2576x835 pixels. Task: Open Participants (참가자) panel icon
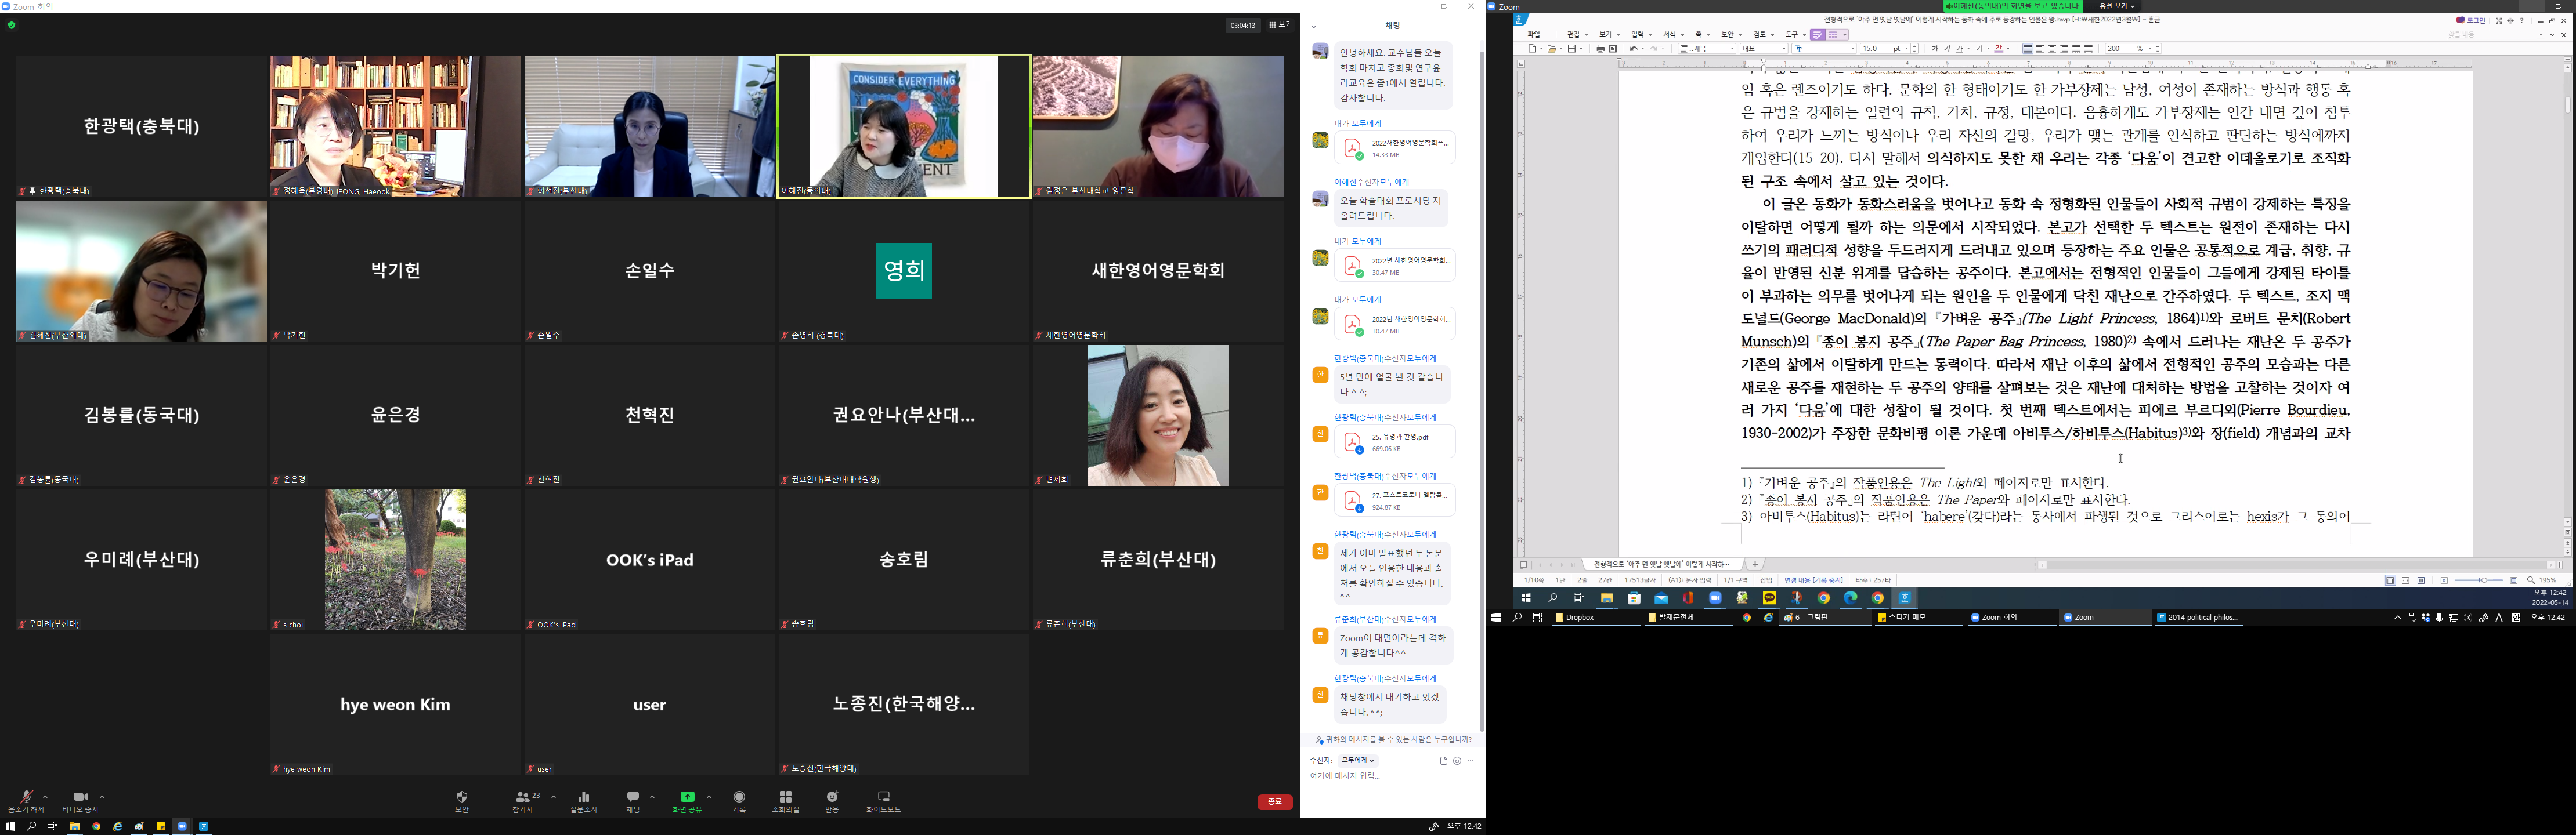(x=522, y=797)
